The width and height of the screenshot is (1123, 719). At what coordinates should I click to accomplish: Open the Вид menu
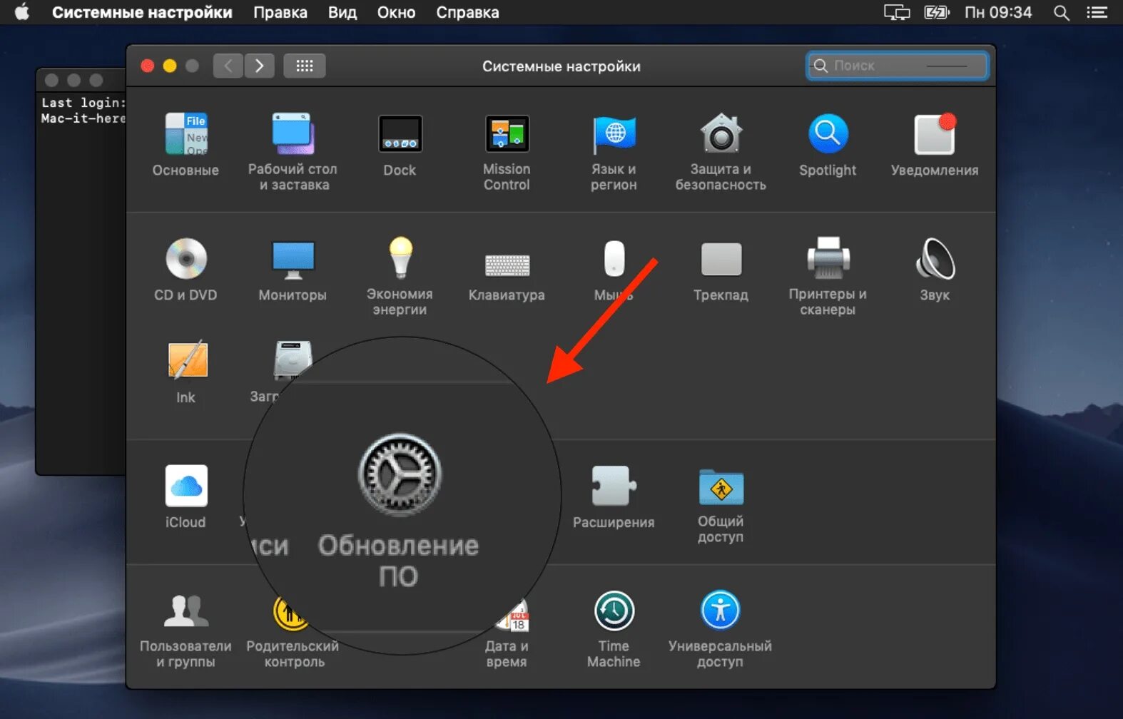click(x=342, y=12)
